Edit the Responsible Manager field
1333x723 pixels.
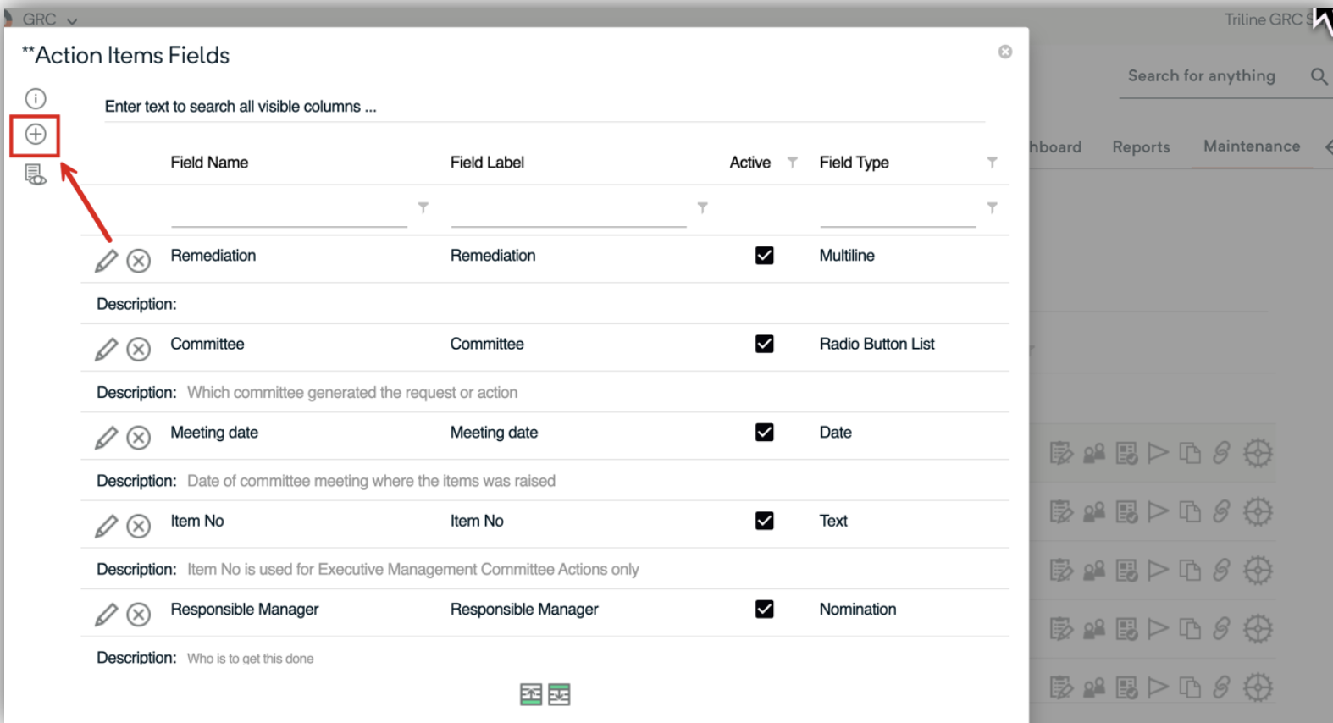click(106, 615)
